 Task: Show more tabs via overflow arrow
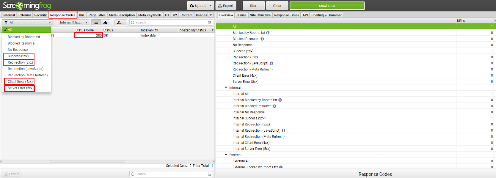click(x=211, y=15)
